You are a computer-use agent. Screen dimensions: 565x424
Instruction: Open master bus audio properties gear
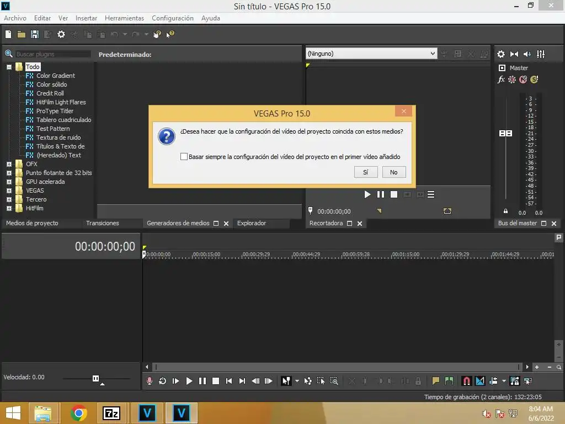point(501,54)
